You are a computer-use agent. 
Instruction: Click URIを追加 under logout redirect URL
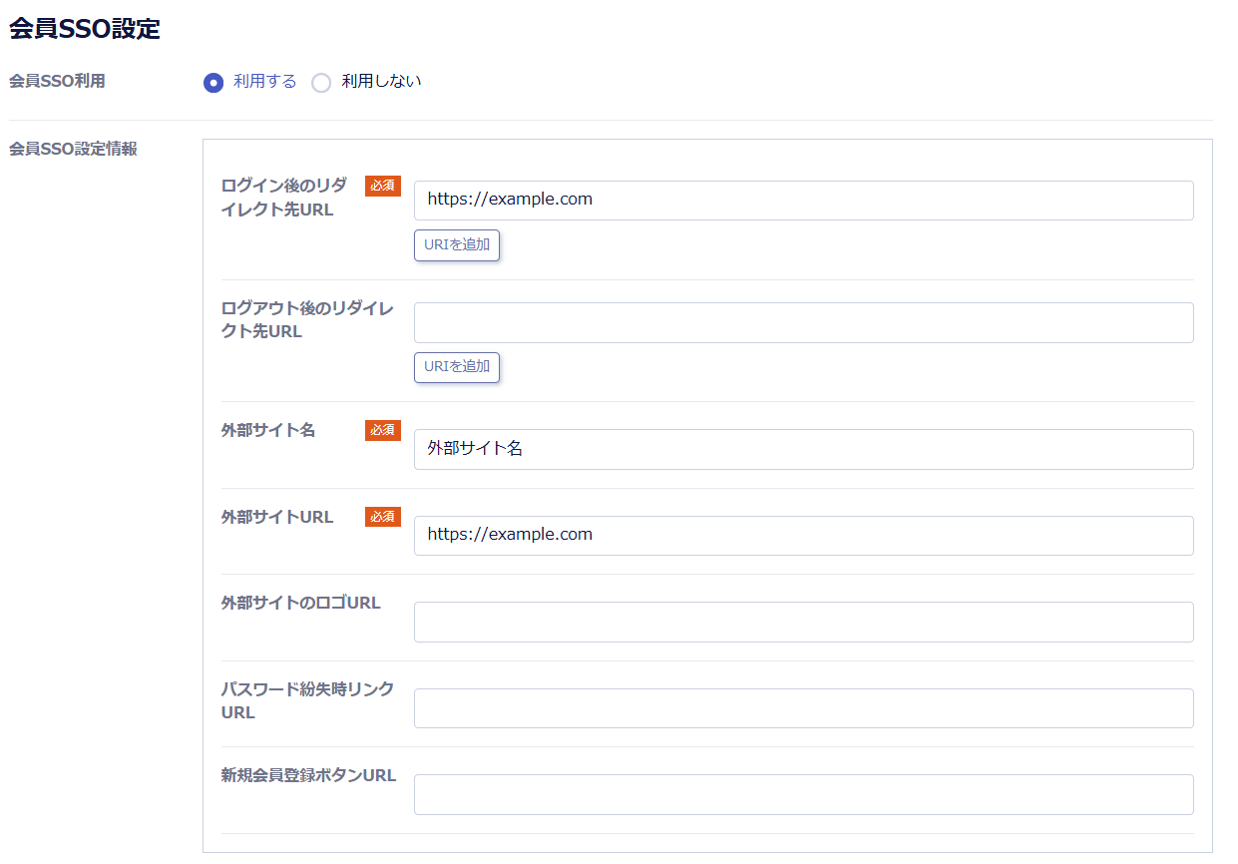[457, 367]
